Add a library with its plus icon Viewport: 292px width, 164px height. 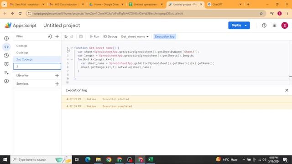click(57, 75)
